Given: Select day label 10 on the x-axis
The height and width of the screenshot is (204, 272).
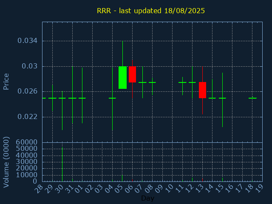Looking at the screenshot, I should point(169,189).
